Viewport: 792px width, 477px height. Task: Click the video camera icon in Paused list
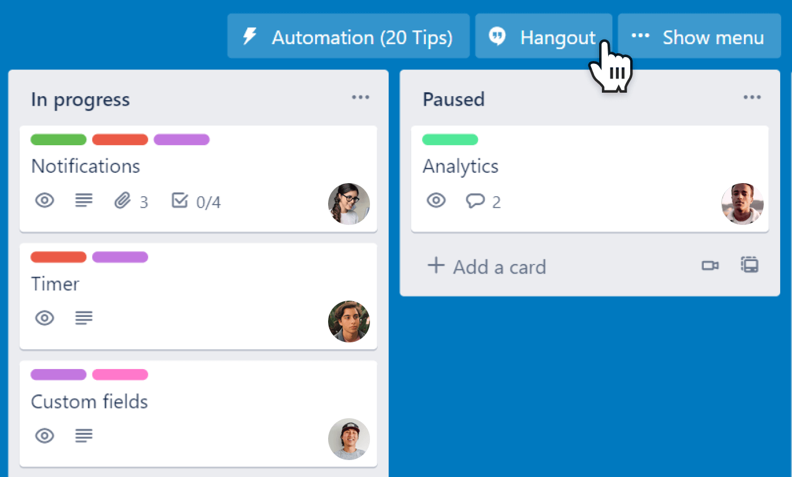click(x=710, y=266)
